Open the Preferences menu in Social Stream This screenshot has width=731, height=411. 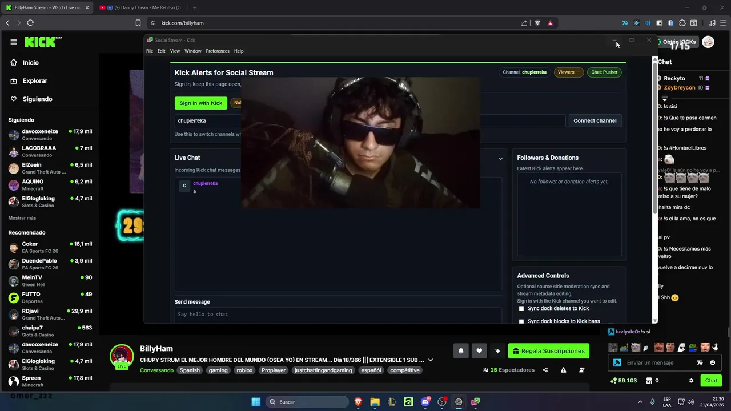218,51
